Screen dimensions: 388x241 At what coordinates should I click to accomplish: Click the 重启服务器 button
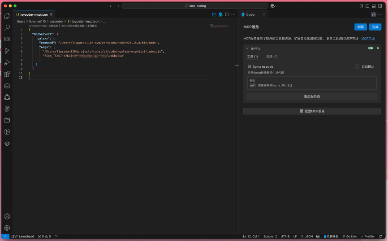[312, 96]
